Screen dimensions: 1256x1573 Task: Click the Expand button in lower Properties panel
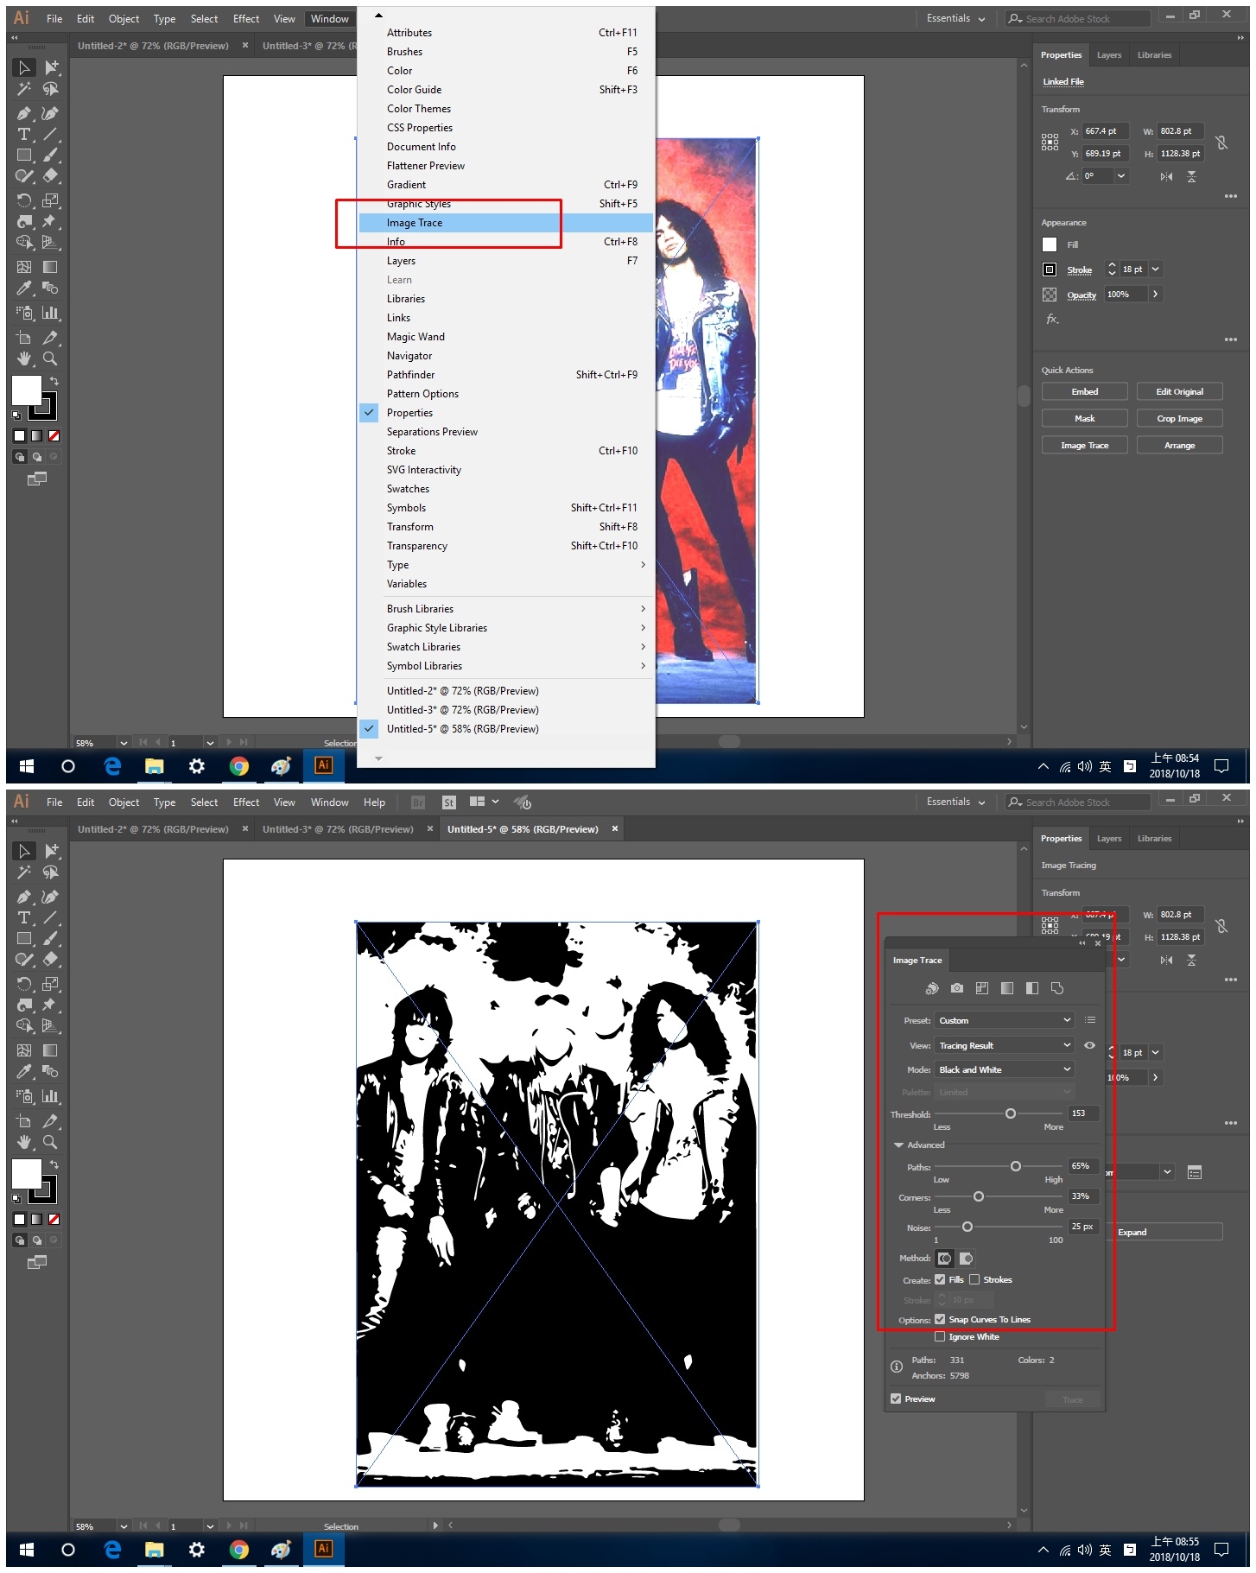1166,1233
